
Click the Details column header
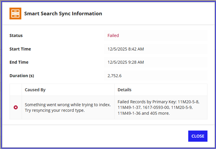pos(125,90)
